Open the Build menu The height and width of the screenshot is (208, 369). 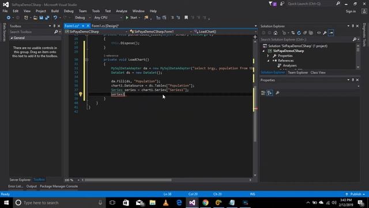[x=55, y=11]
